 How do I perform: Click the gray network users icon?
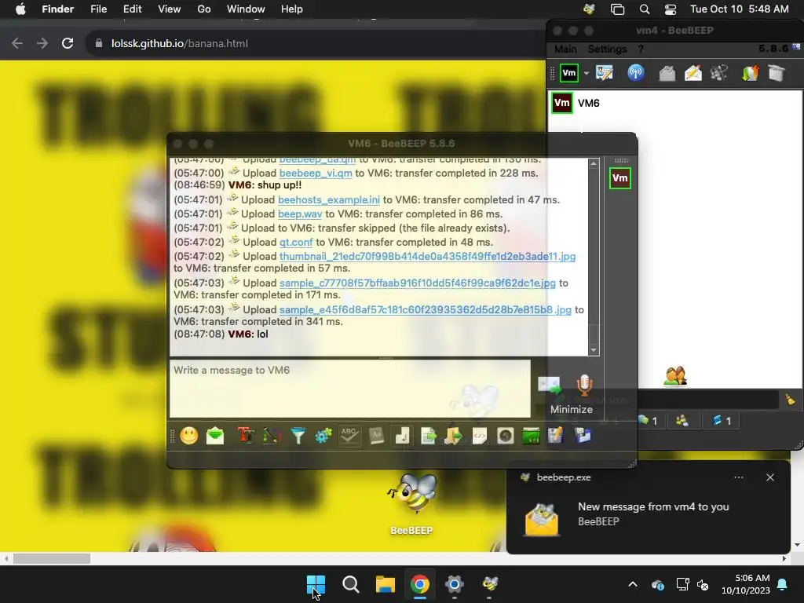[x=719, y=73]
